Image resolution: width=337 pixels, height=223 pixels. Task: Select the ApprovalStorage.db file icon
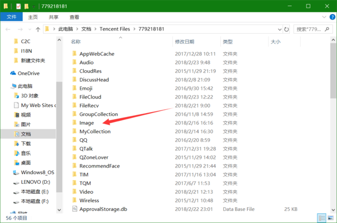tap(74, 209)
